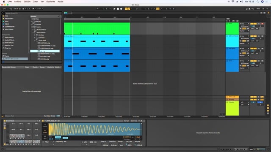Click the Tap tempo button
The width and height of the screenshot is (271, 152).
tap(11, 9)
